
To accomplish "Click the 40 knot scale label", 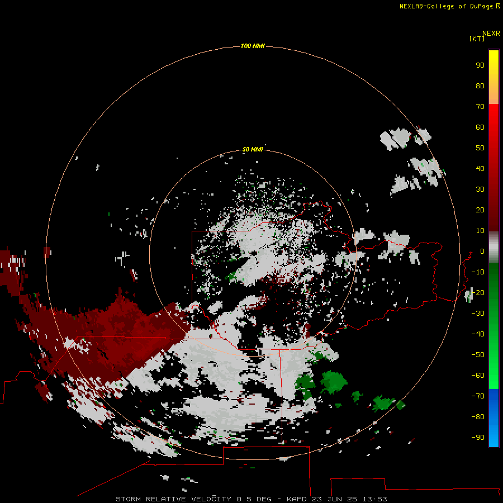I will 480,169.
